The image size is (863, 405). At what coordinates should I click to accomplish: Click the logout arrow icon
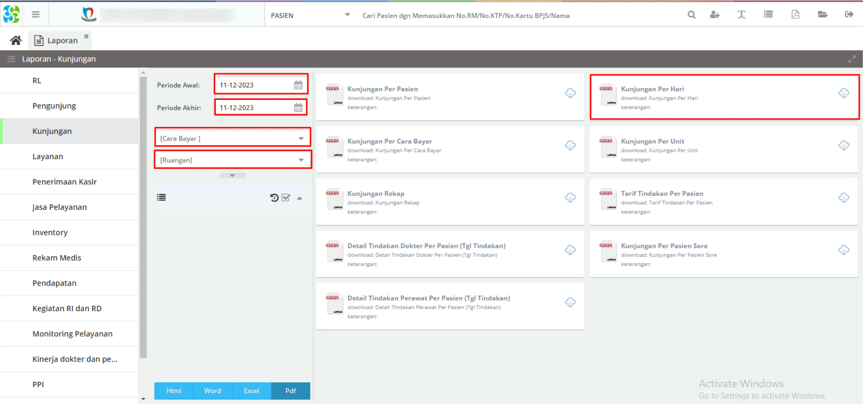(849, 15)
